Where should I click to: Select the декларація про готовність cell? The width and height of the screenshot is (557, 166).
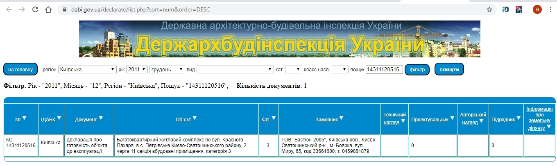click(89, 145)
